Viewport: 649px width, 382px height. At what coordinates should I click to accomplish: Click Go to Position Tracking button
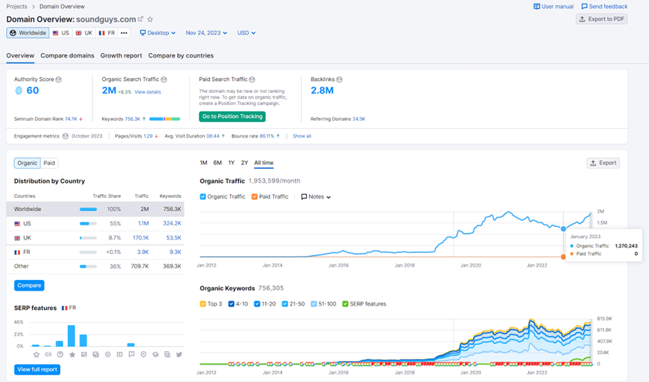[232, 116]
